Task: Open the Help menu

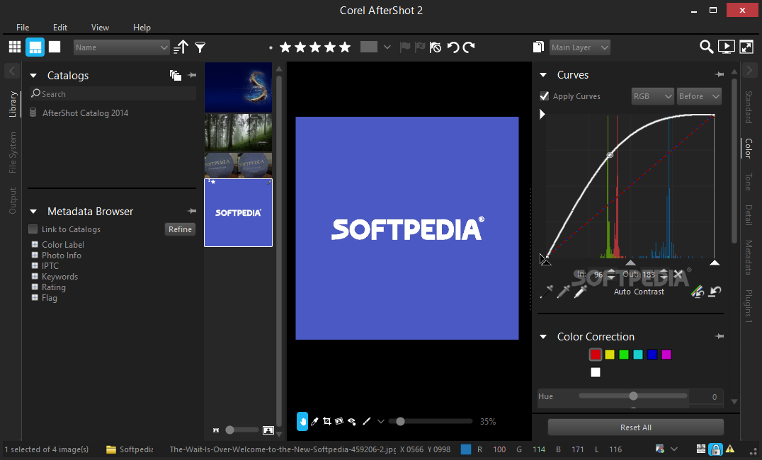Action: coord(142,27)
